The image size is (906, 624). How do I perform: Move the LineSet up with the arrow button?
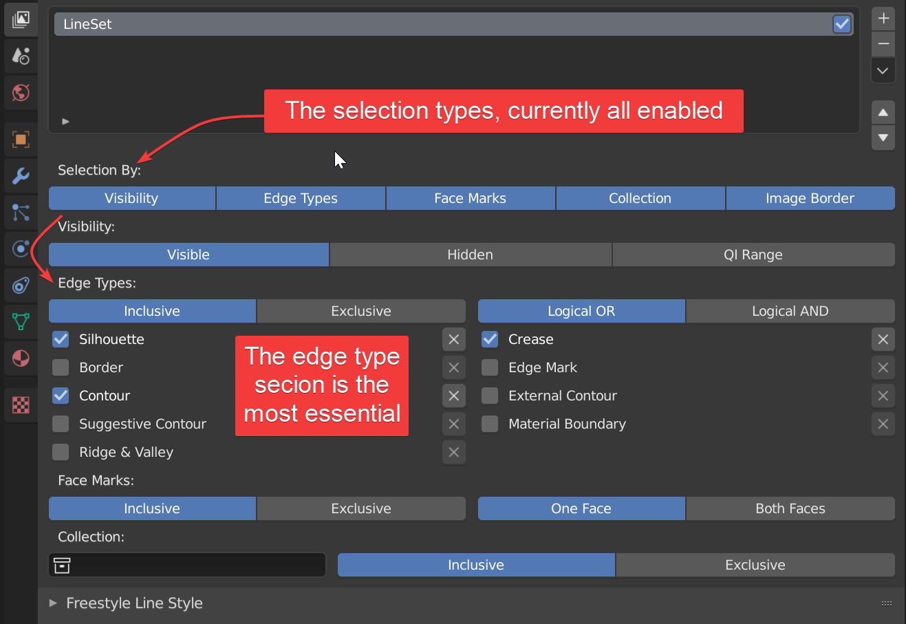click(883, 112)
